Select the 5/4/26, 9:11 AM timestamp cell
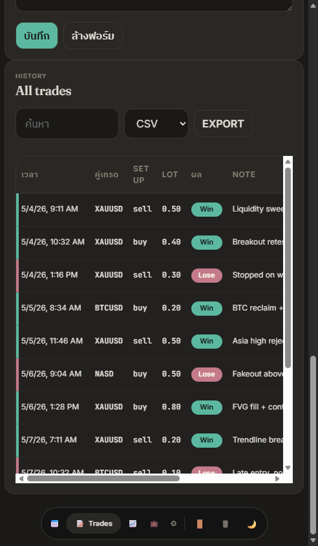The height and width of the screenshot is (546, 318). (x=49, y=209)
